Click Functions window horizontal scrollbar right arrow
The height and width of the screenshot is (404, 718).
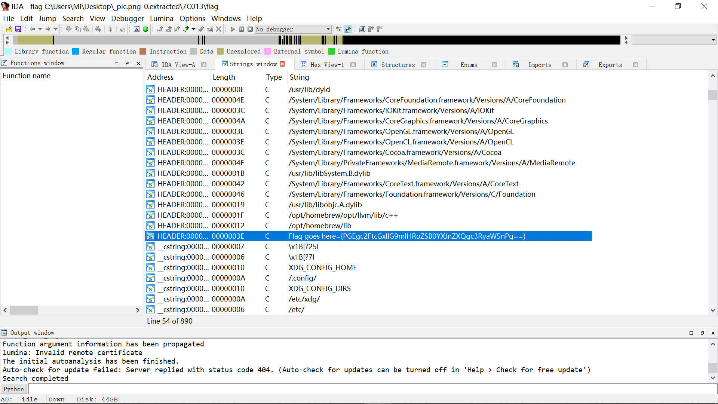[138, 310]
